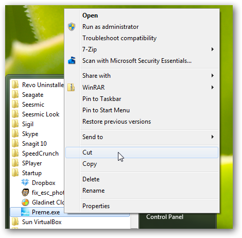The height and width of the screenshot is (238, 242).
Task: Click the Seagate folder icon
Action: tap(15, 94)
